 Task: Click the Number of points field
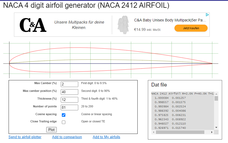click(69, 107)
